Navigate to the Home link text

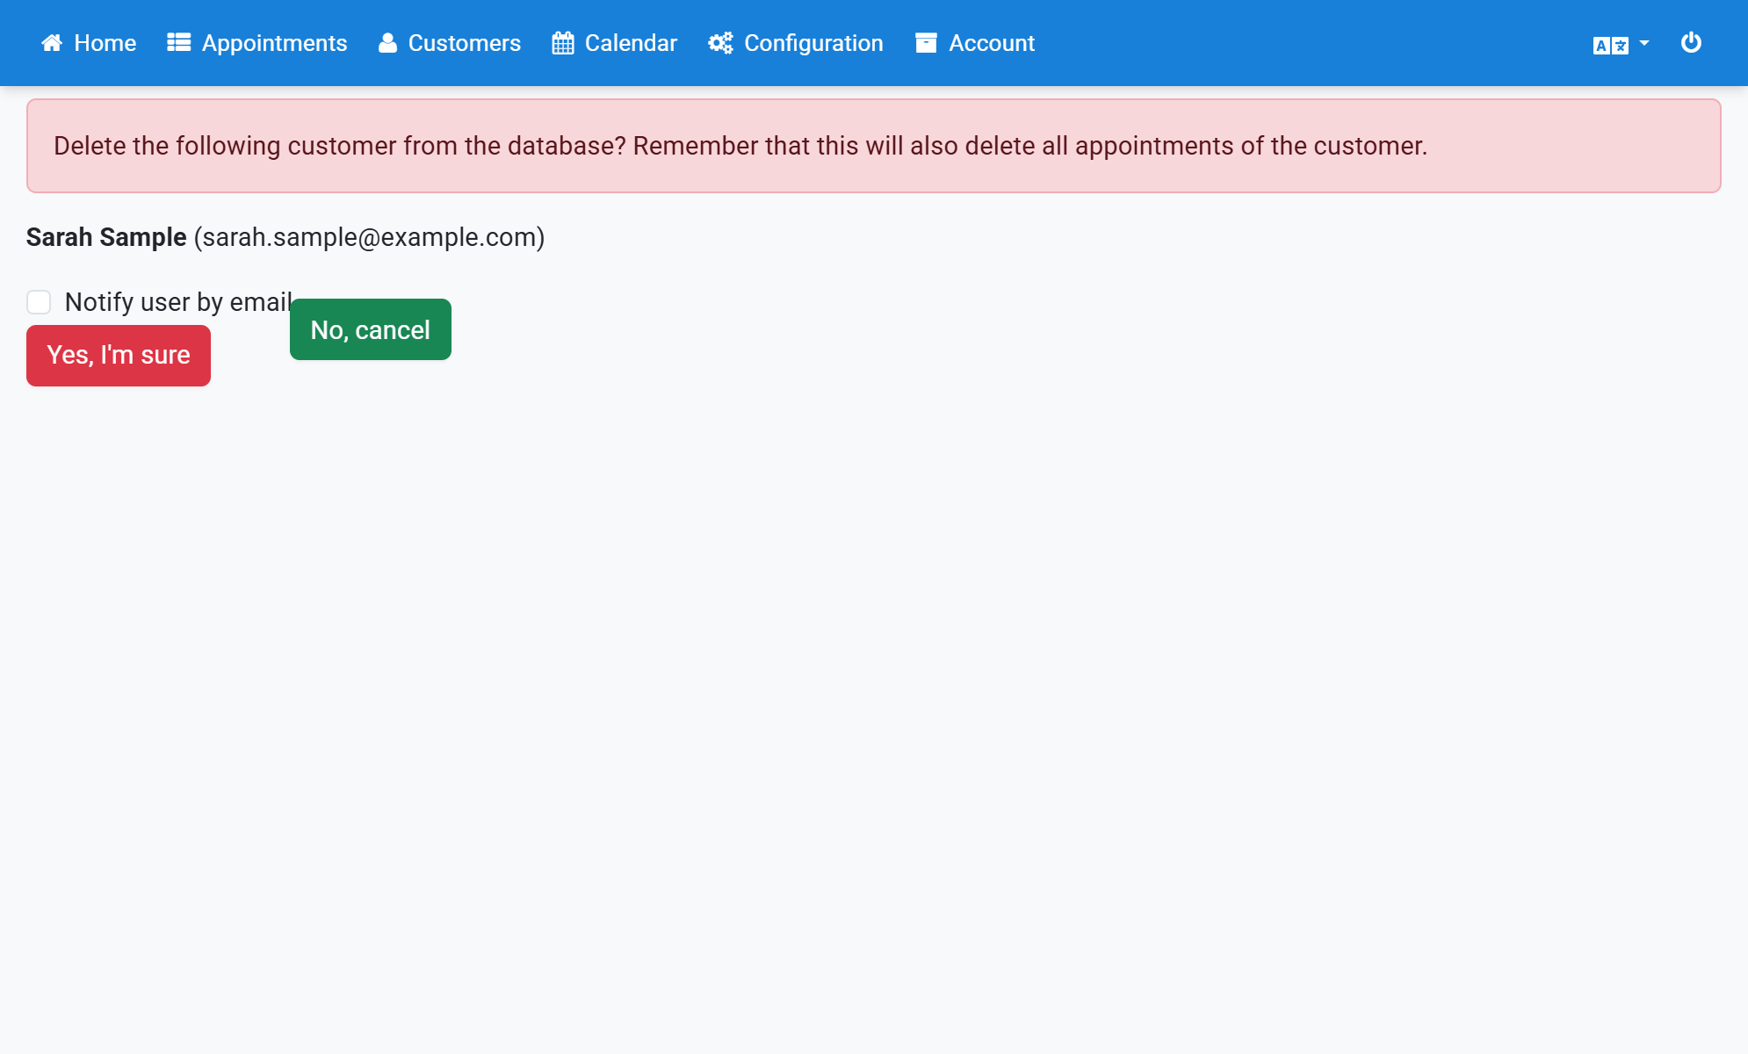(105, 43)
